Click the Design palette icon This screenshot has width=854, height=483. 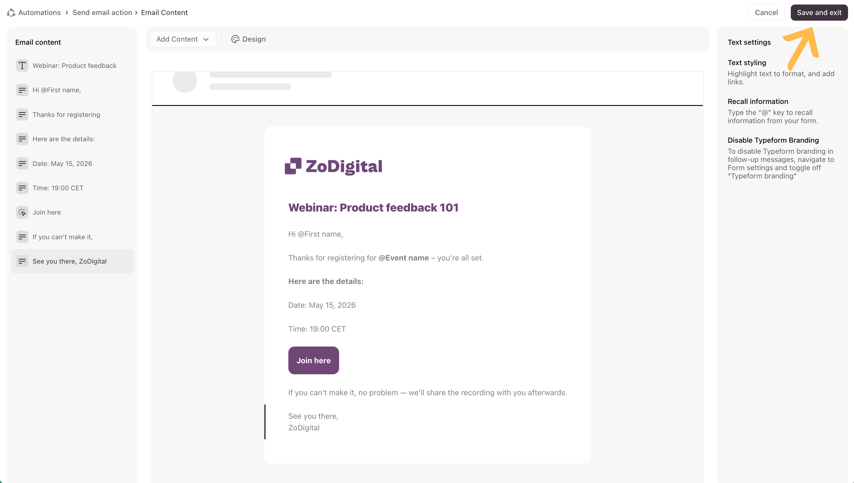[235, 39]
